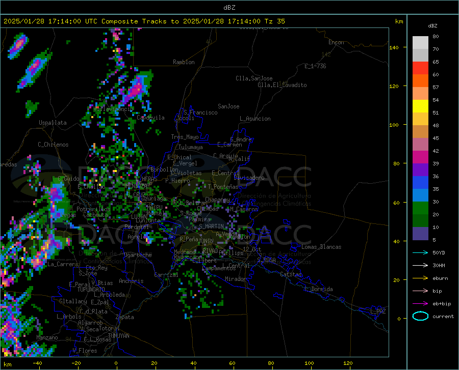Click the L_Dormida map label
This screenshot has height=370, width=459.
coord(319,289)
